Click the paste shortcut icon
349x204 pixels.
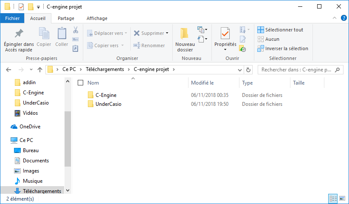click(76, 48)
